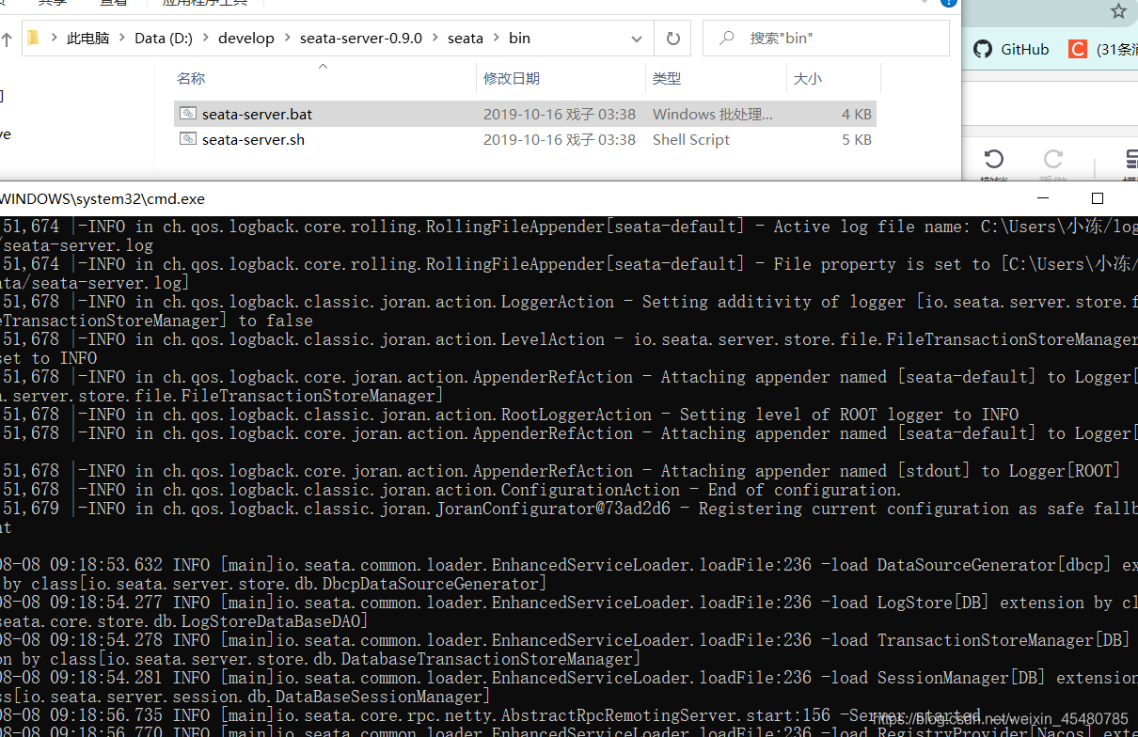Image resolution: width=1138 pixels, height=737 pixels.
Task: Sort files by 类型 column
Action: pos(667,79)
